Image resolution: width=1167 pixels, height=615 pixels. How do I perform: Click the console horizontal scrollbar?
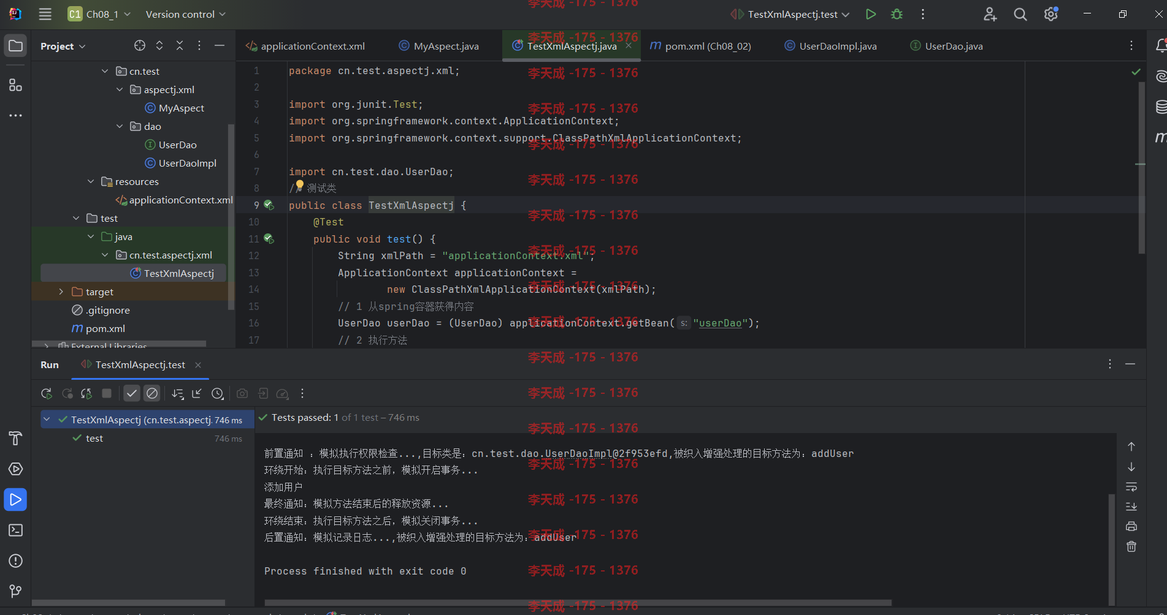pyautogui.click(x=578, y=603)
